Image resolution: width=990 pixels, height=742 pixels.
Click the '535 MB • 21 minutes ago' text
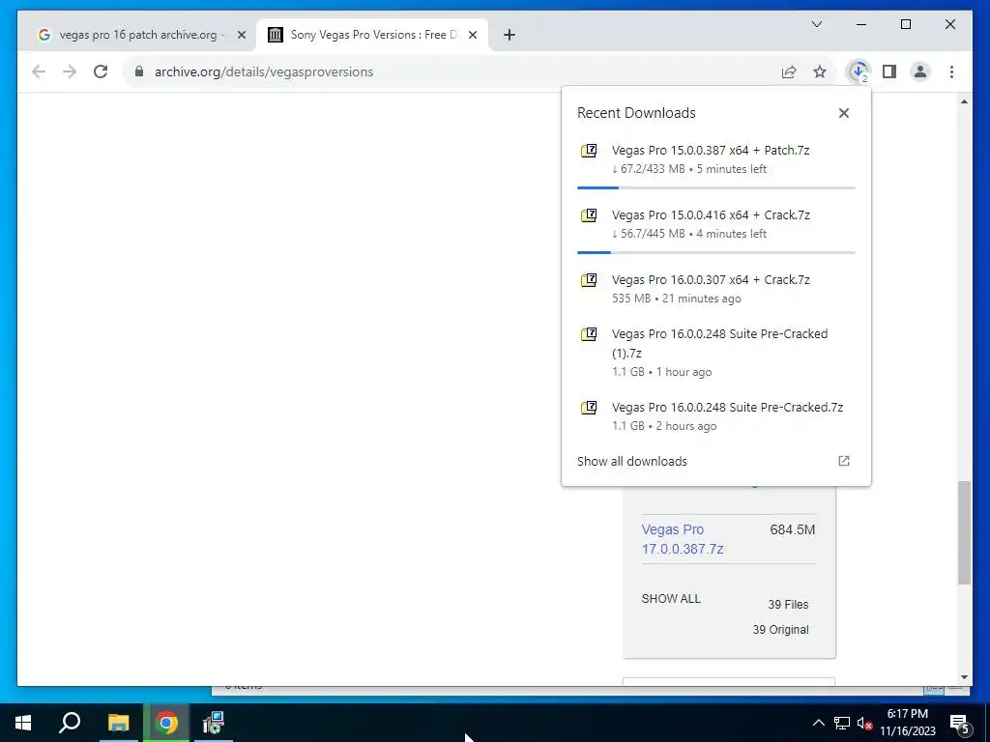click(676, 299)
